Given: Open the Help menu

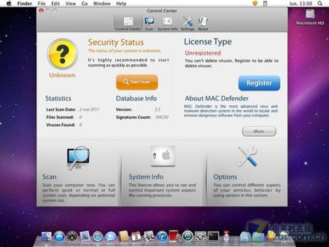Looking at the screenshot, I should pos(121,4).
